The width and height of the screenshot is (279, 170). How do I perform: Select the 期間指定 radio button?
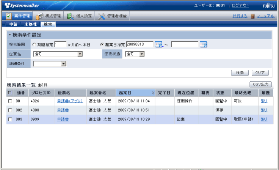point(34,44)
